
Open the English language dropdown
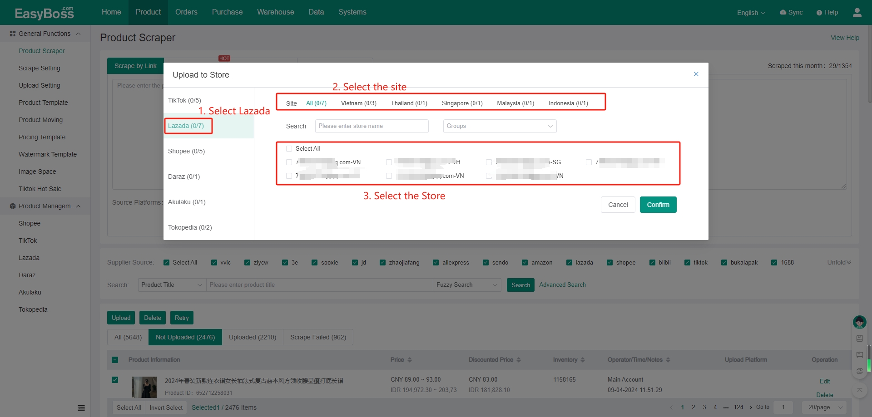[751, 13]
